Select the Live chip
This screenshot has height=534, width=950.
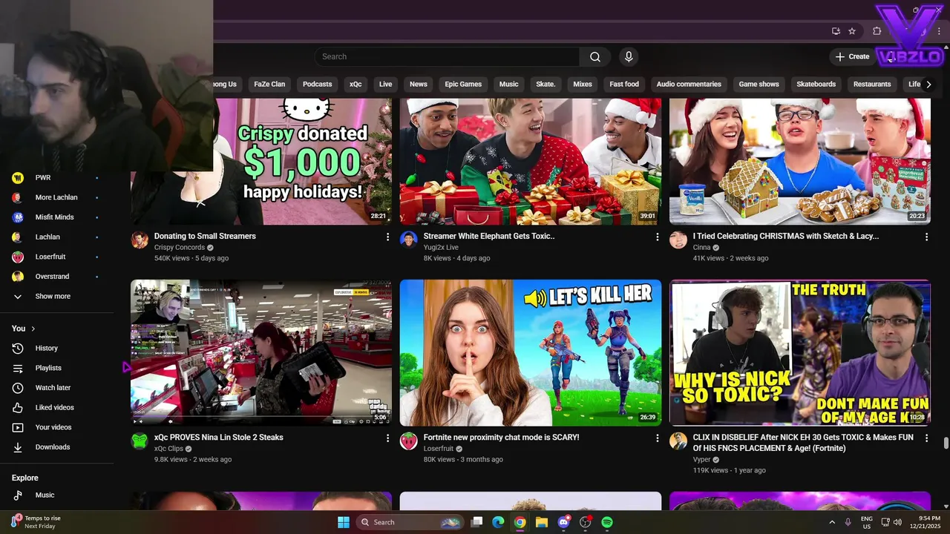386,85
